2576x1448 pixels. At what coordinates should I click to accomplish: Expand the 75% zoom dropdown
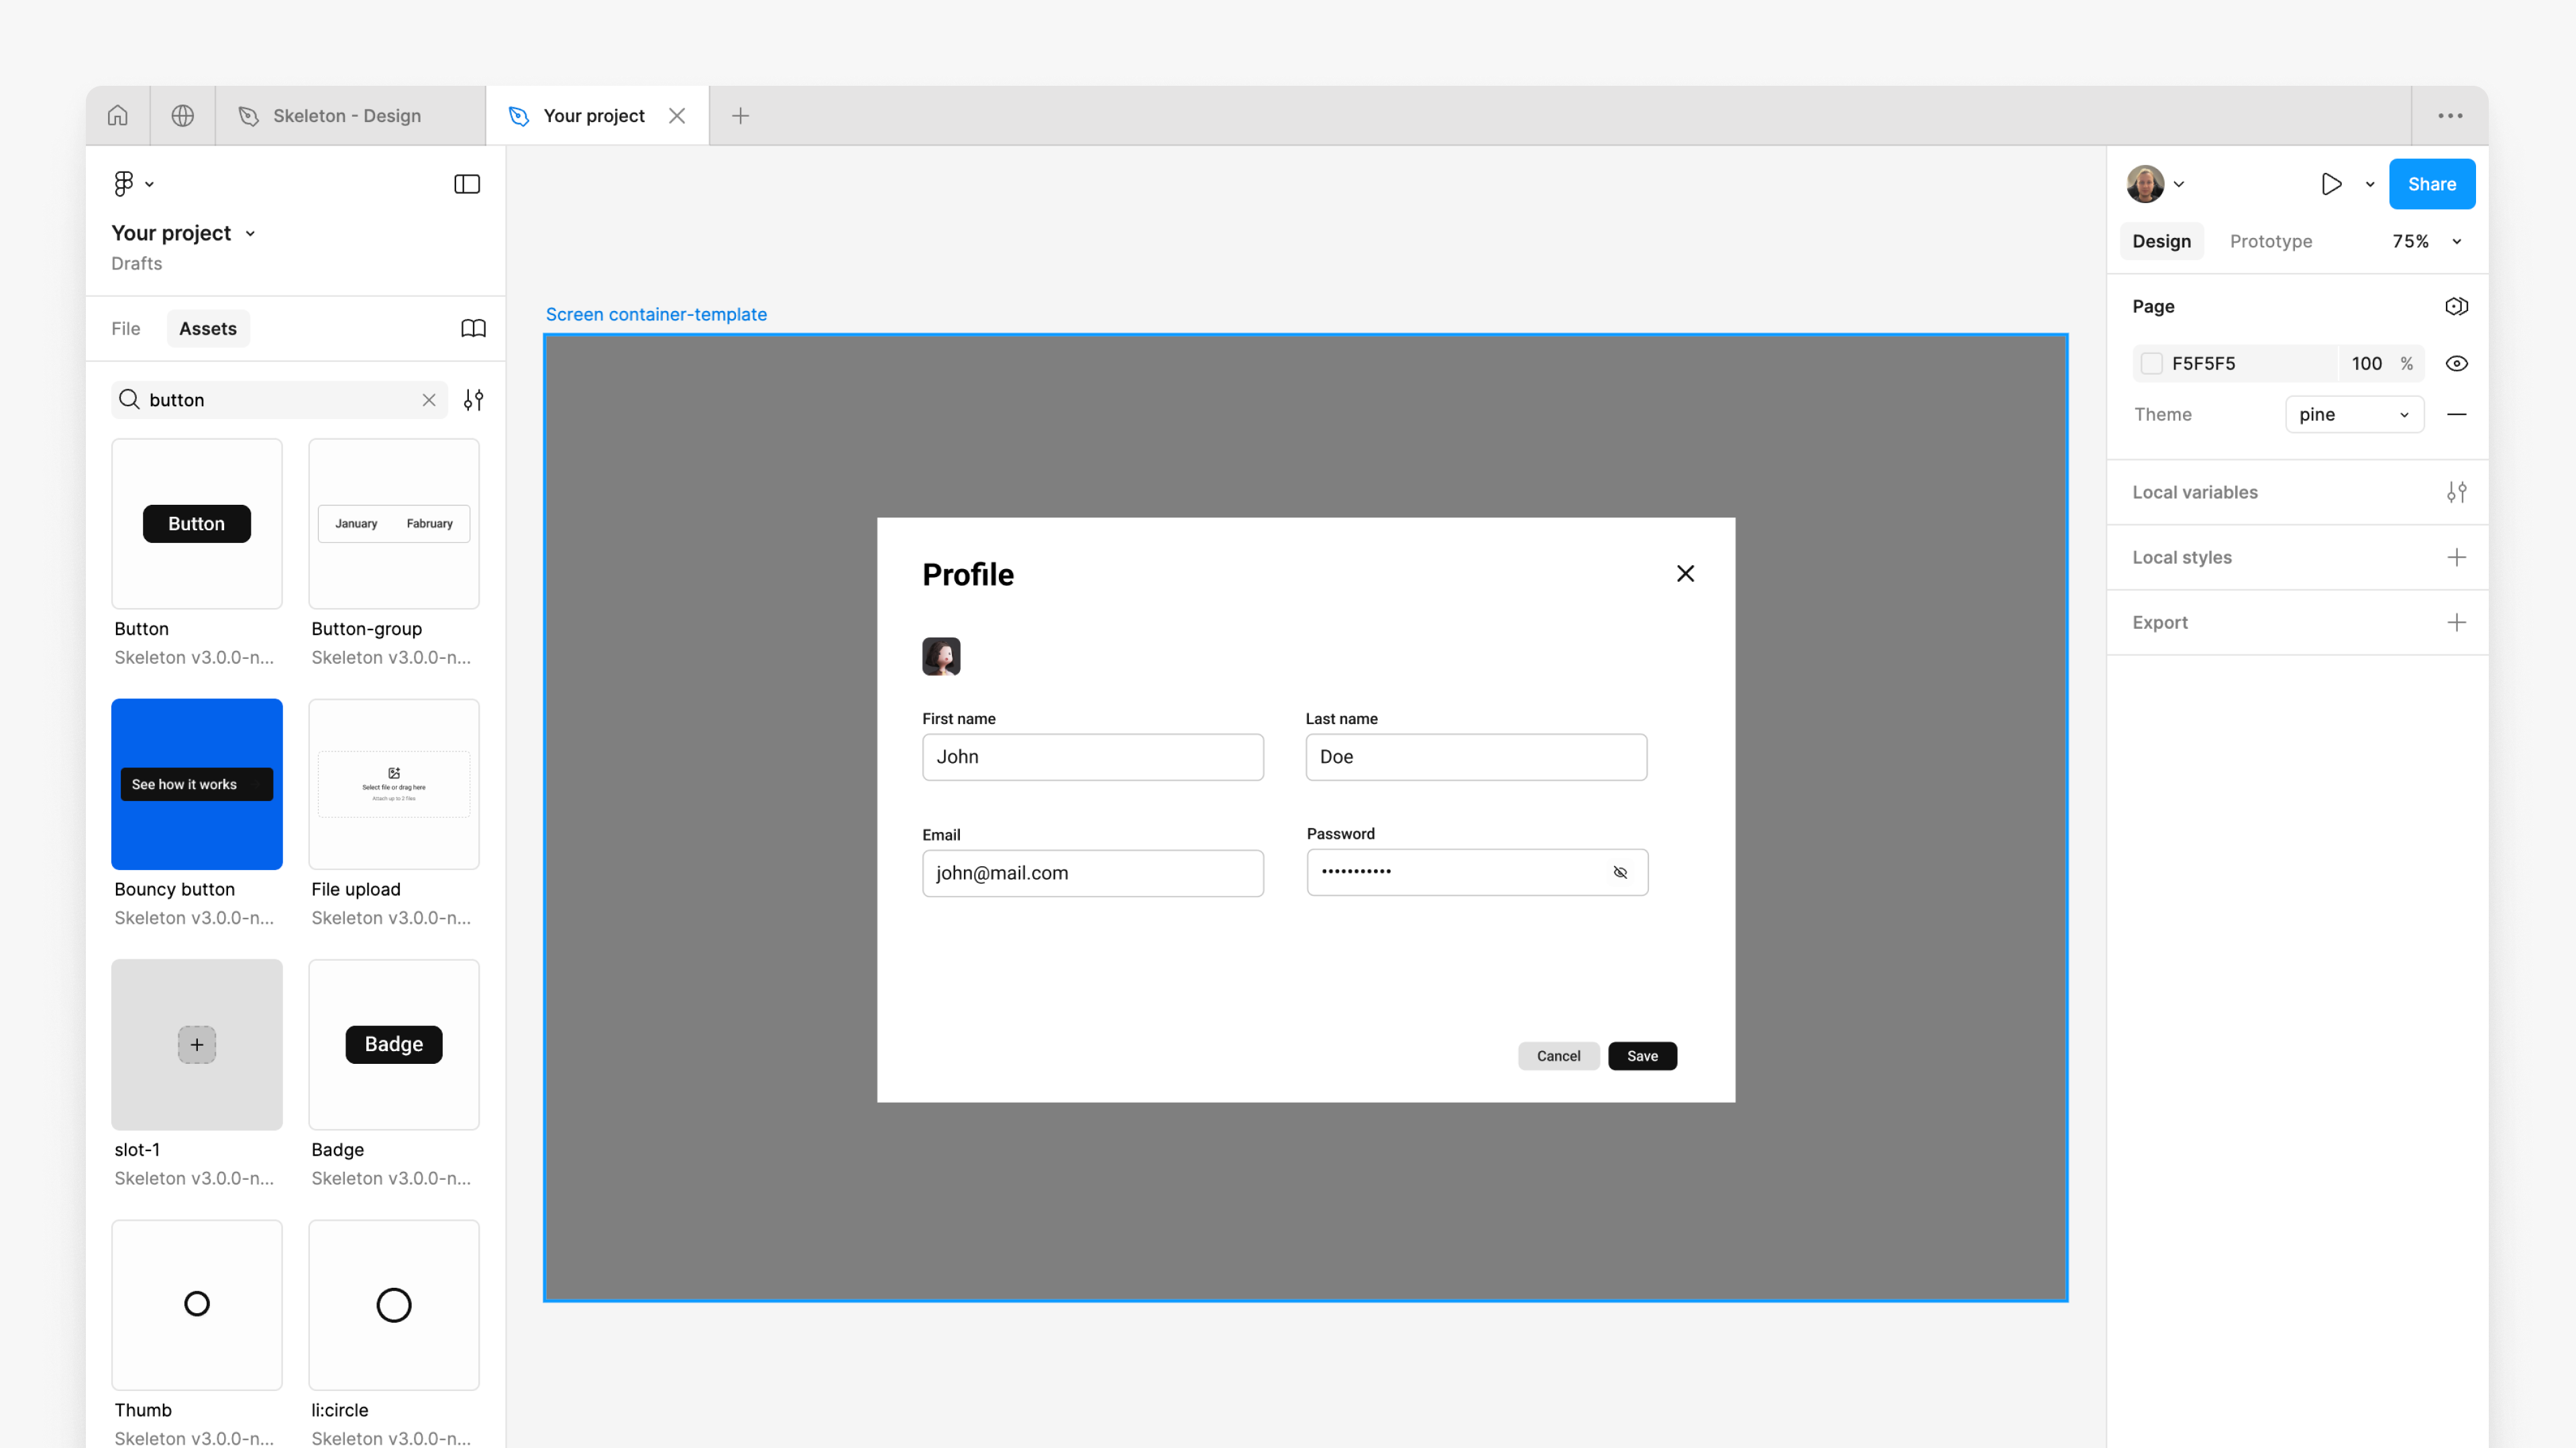click(x=2456, y=242)
